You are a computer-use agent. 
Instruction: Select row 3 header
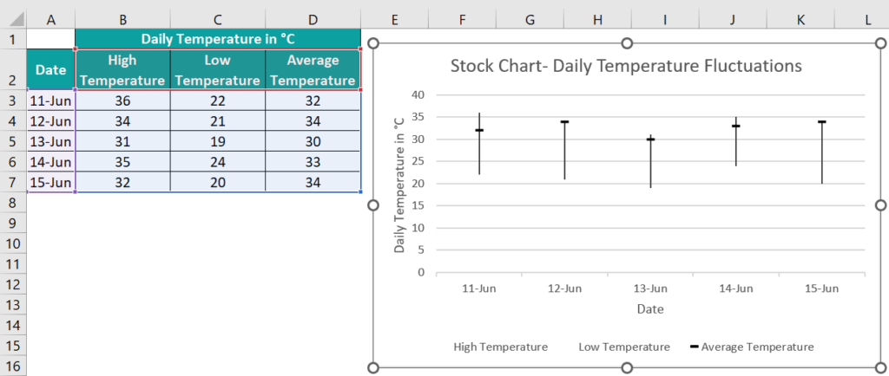12,100
